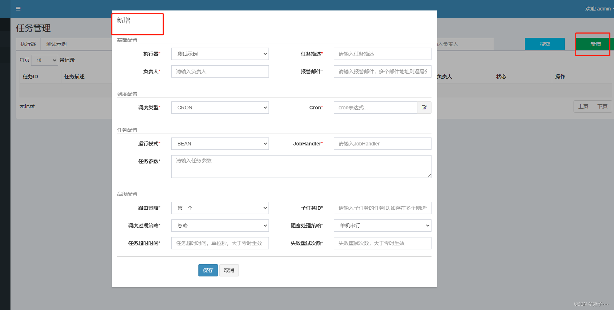
Task: Open the 运行模式 BEAN dropdown
Action: pyautogui.click(x=220, y=144)
